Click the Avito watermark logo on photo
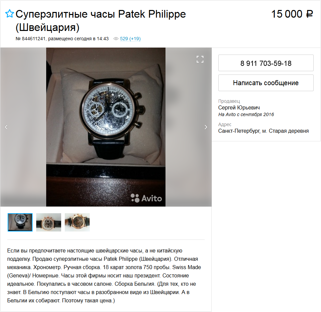The image size is (321, 312). 146,198
